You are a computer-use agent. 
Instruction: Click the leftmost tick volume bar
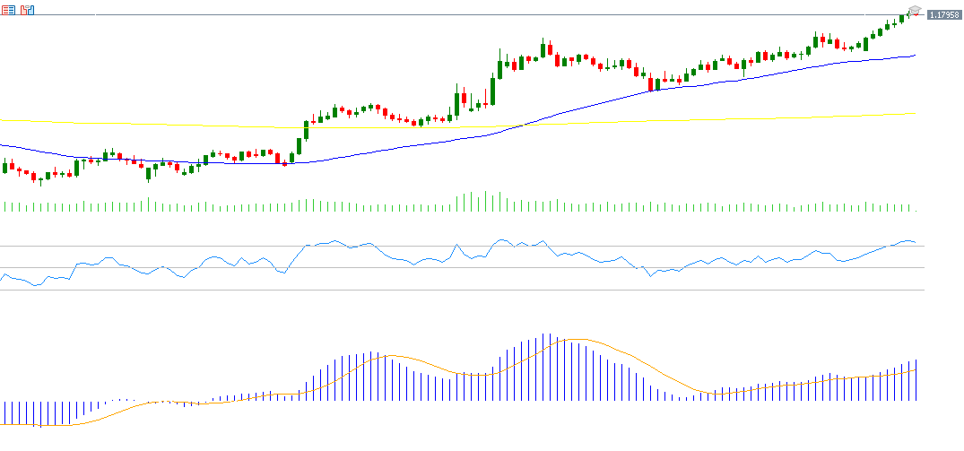(4, 206)
